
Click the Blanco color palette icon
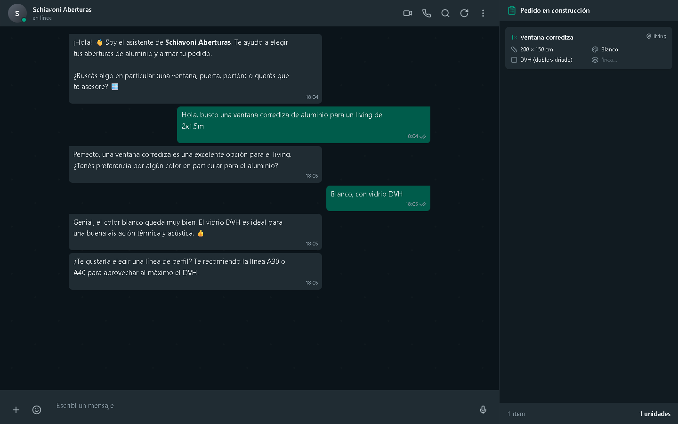tap(595, 49)
